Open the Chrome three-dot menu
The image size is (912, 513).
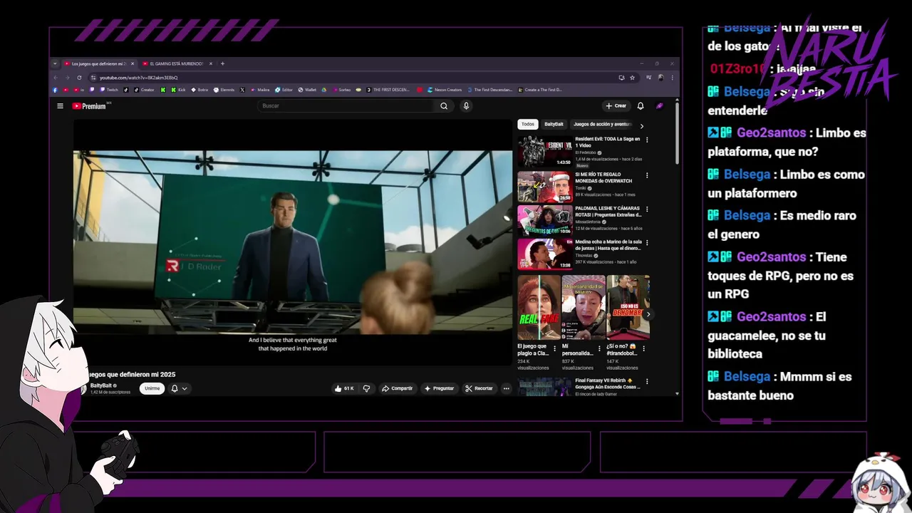pyautogui.click(x=672, y=78)
